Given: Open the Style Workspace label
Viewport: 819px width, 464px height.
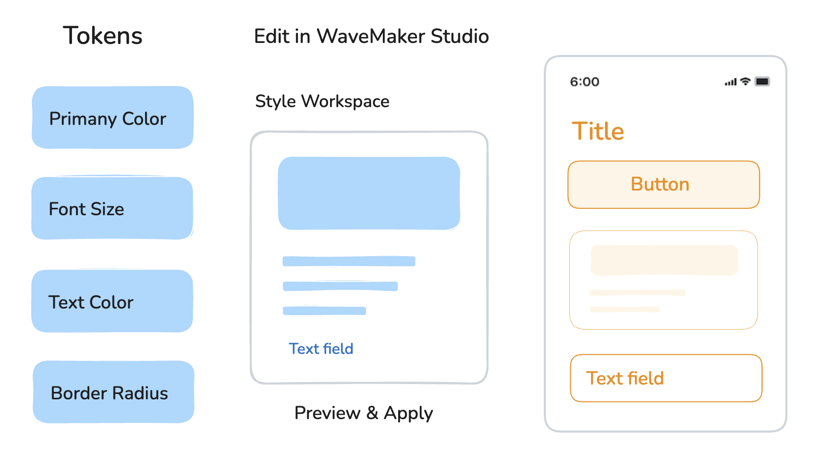Looking at the screenshot, I should [322, 101].
